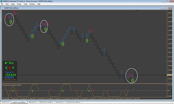
Task: Click the 14 Aug 09:42 time label
Action: (x=84, y=98)
